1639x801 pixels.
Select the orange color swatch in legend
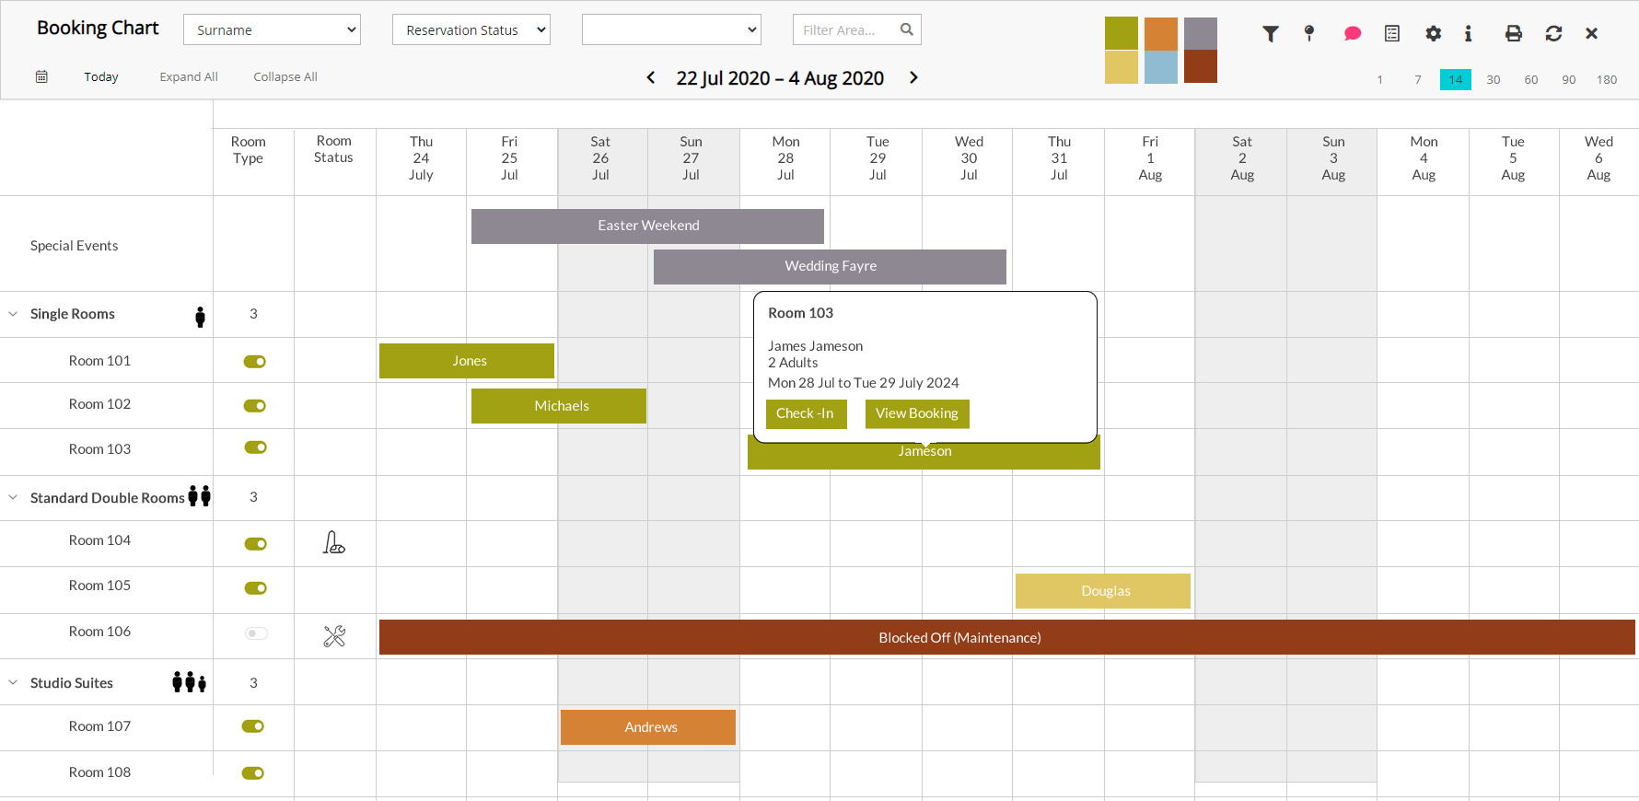tap(1160, 34)
